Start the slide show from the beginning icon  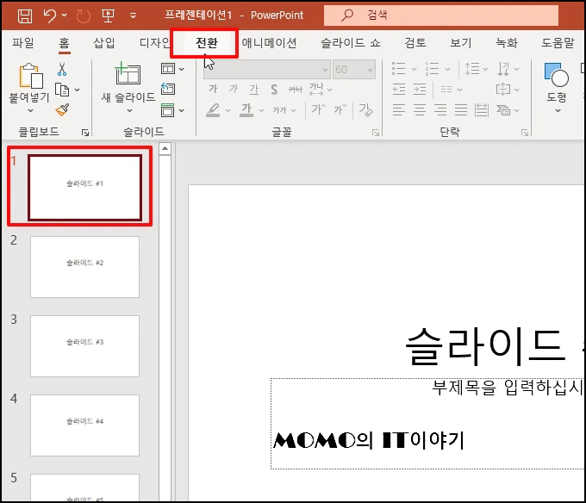point(108,16)
